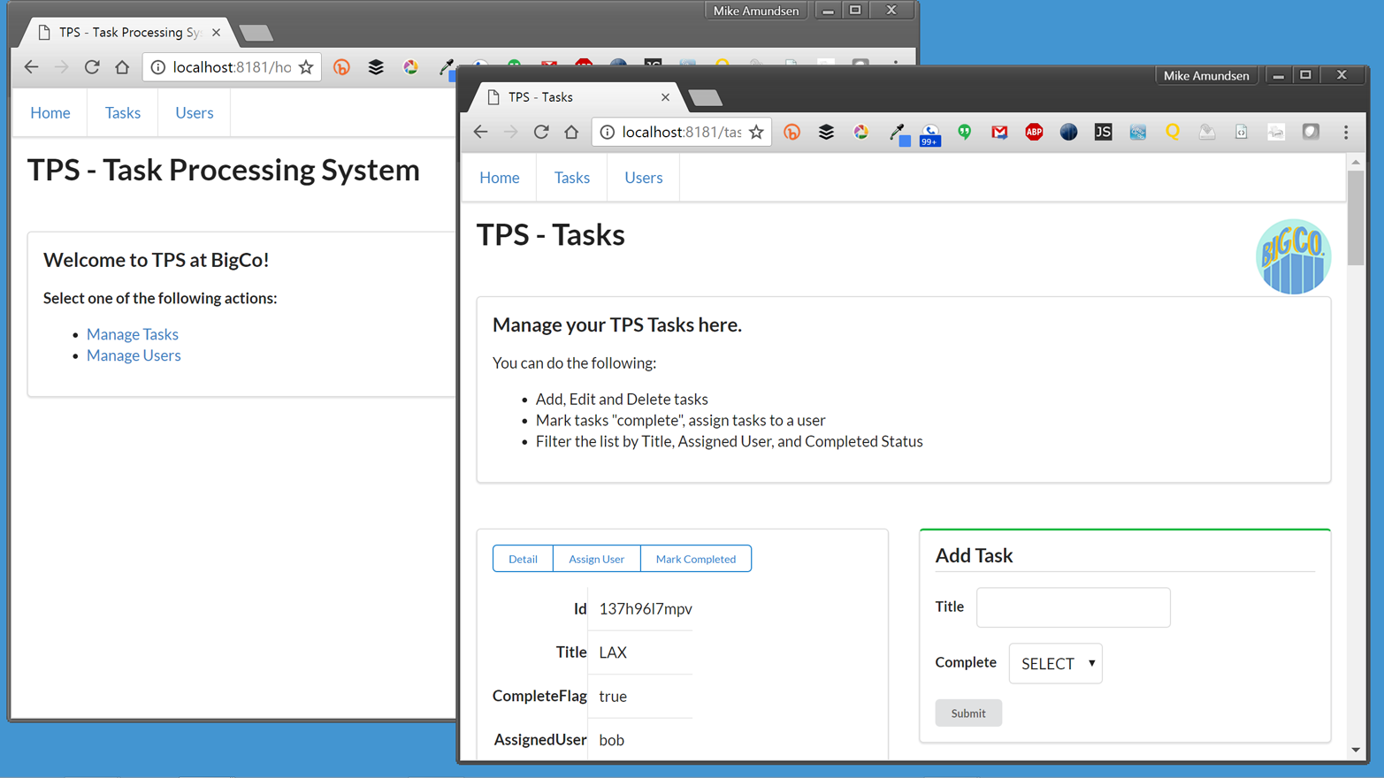The width and height of the screenshot is (1384, 778).
Task: Bookmark localhost:8181/tas with the star icon
Action: tap(756, 132)
